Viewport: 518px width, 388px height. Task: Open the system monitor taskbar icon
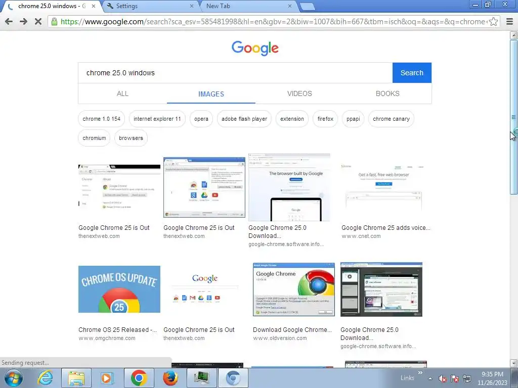tap(202, 378)
